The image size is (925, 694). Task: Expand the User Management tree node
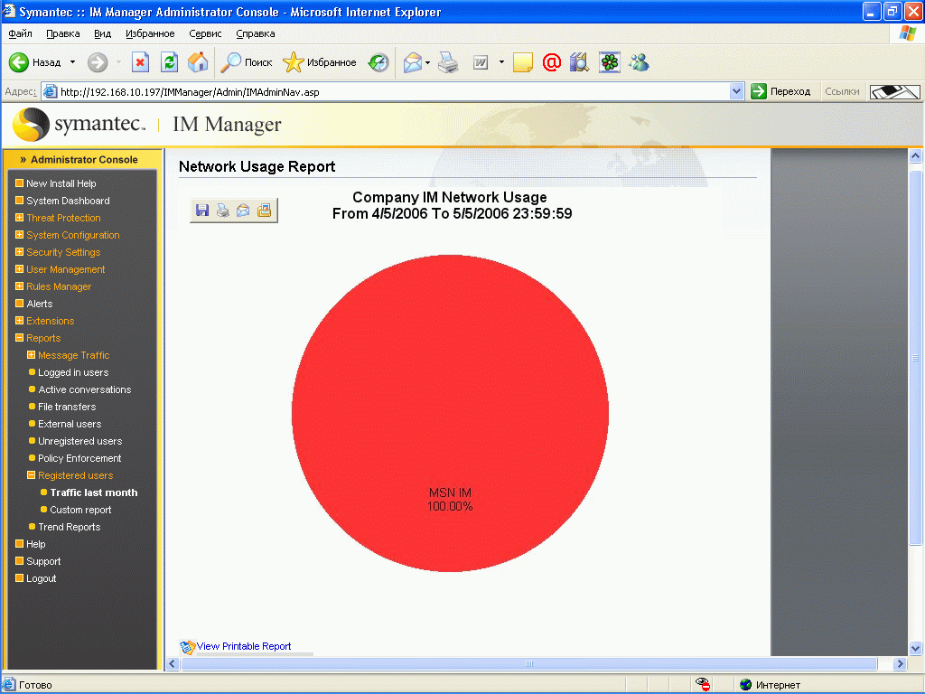(19, 268)
